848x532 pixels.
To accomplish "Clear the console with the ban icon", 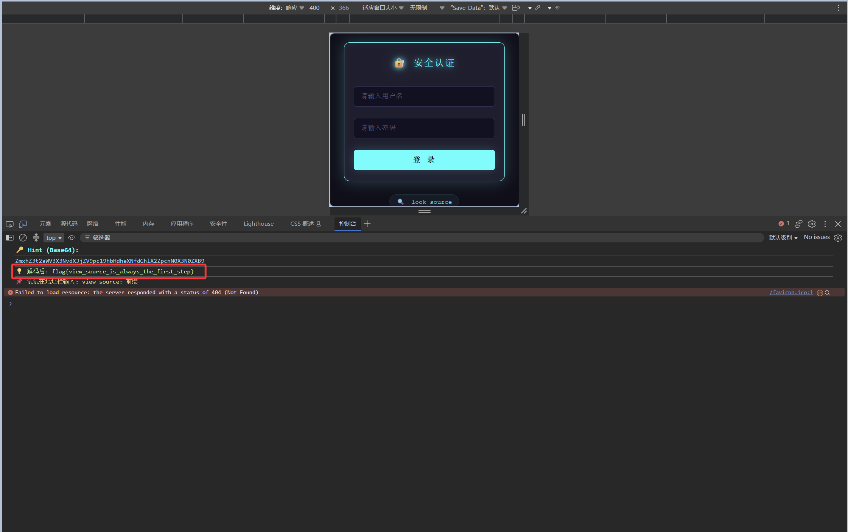I will tap(23, 238).
